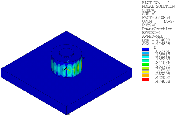Click the Y axis label

coord(73,70)
